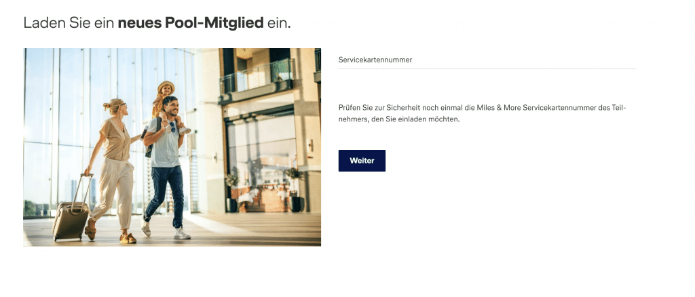
Task: Click the balcony in the photo
Action: pos(257,81)
